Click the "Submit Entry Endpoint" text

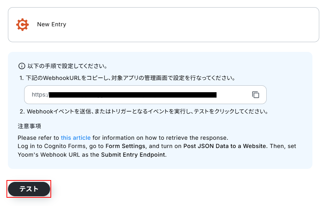[133, 155]
